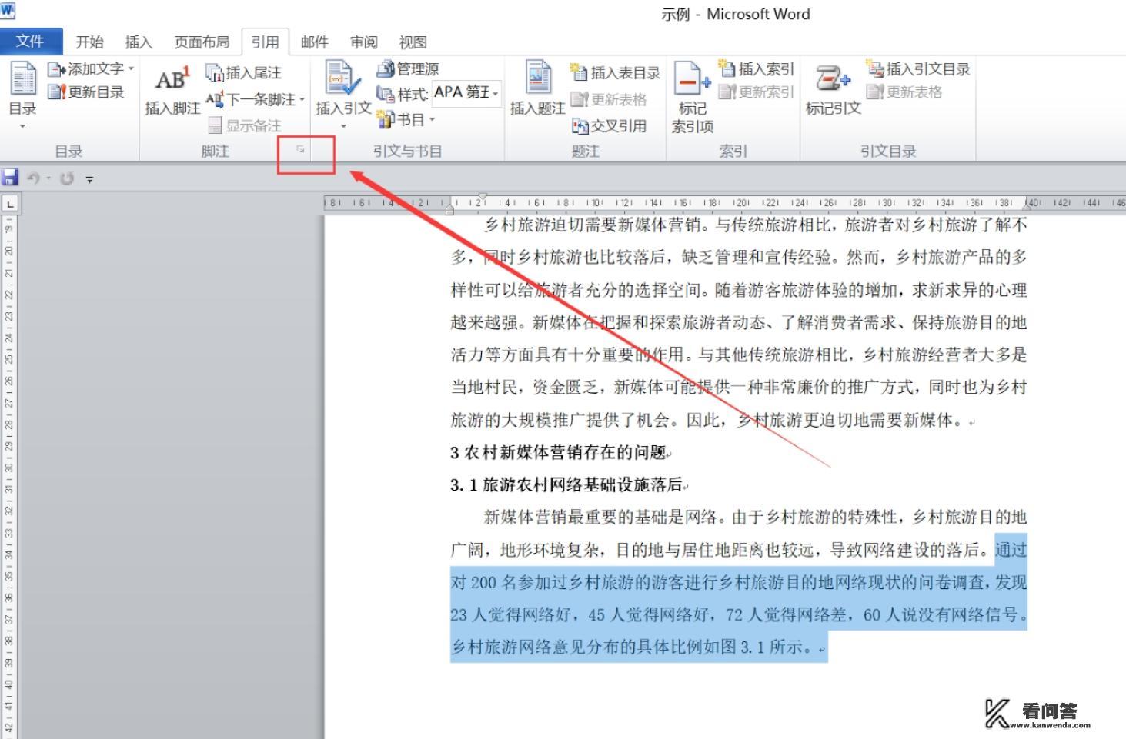Switch to the 插入 tab
The image size is (1126, 739).
click(139, 42)
